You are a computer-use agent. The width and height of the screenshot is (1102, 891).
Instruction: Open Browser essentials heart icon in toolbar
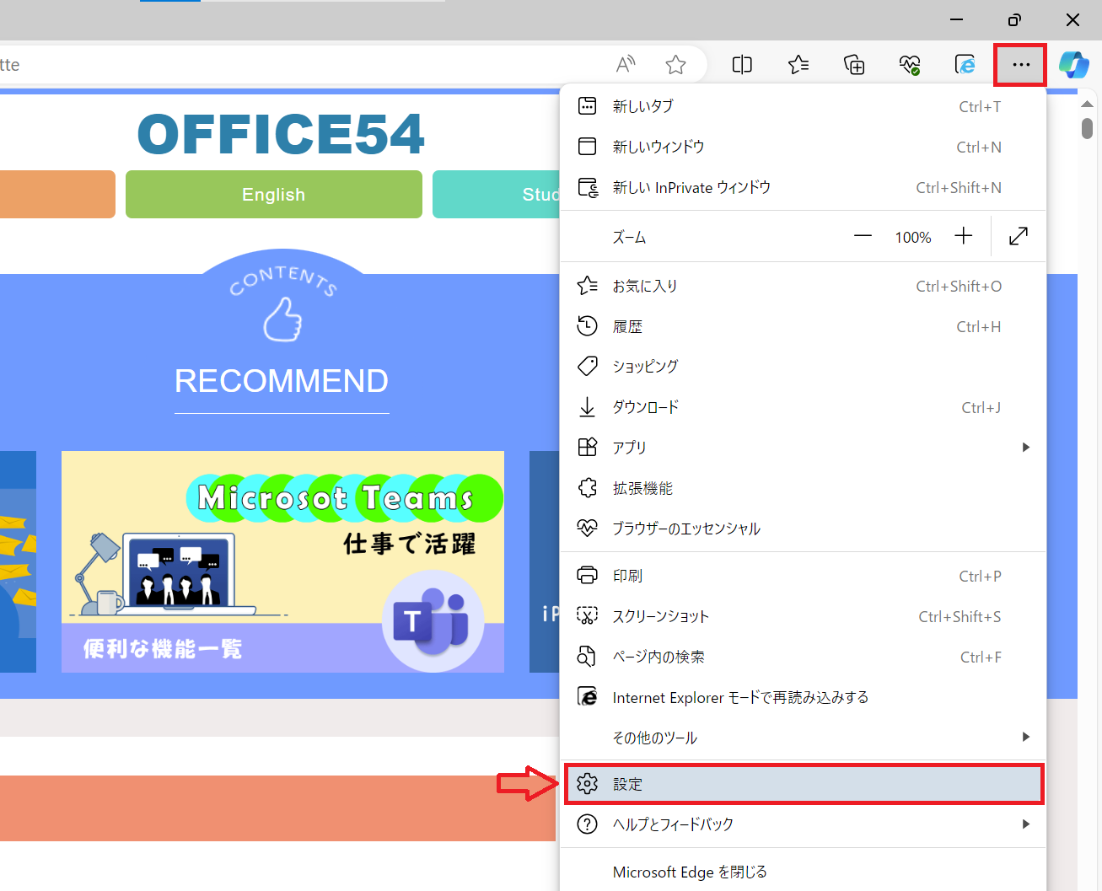coord(909,65)
